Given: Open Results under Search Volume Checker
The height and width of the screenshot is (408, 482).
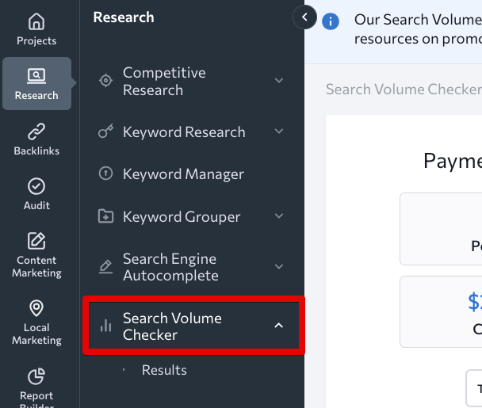Looking at the screenshot, I should tap(164, 370).
